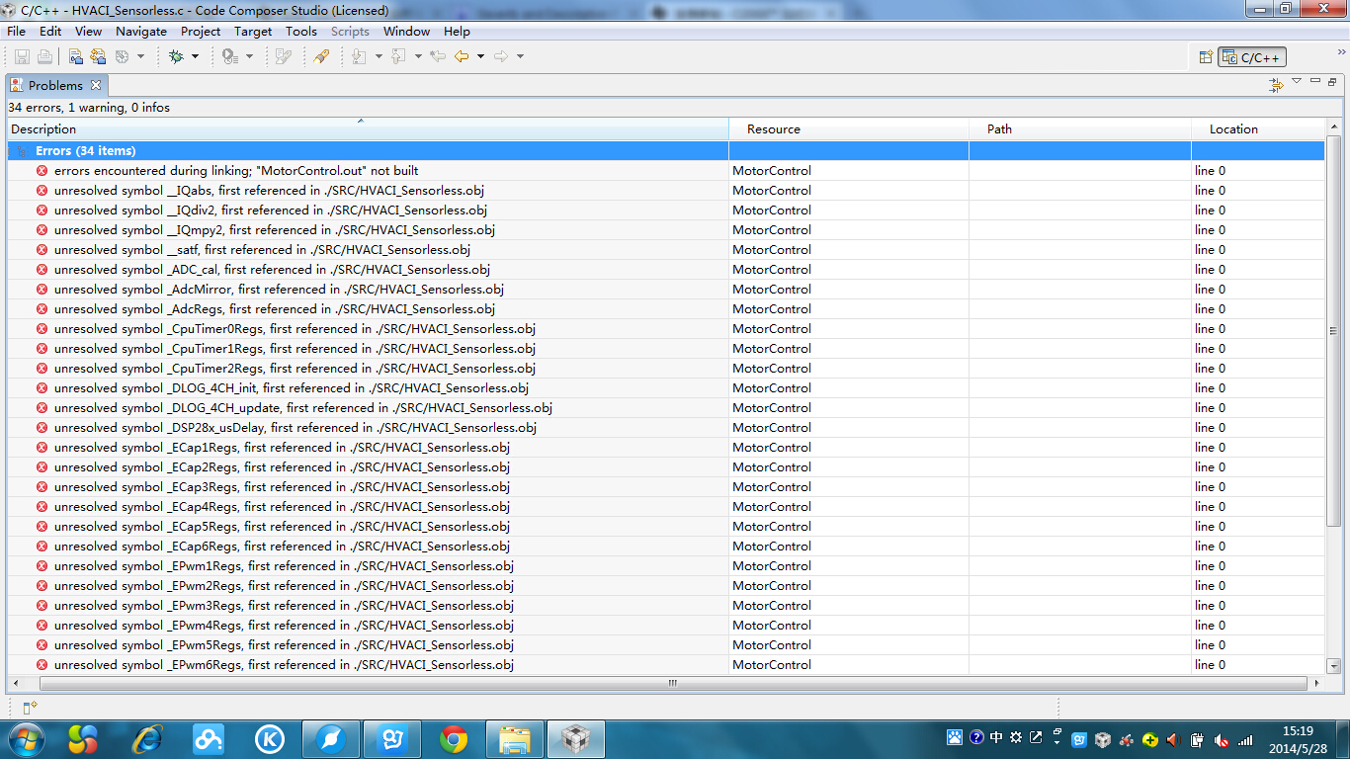Image resolution: width=1350 pixels, height=759 pixels.
Task: Click the Save toolbar icon
Action: click(x=22, y=57)
